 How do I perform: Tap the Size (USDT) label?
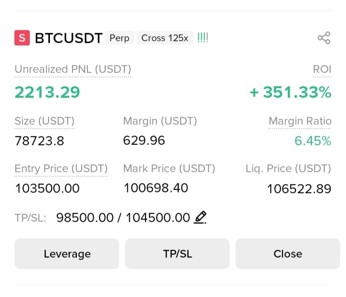(x=45, y=121)
